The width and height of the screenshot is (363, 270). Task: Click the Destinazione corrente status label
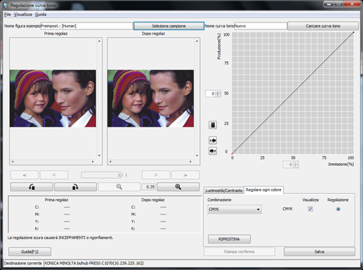23,263
